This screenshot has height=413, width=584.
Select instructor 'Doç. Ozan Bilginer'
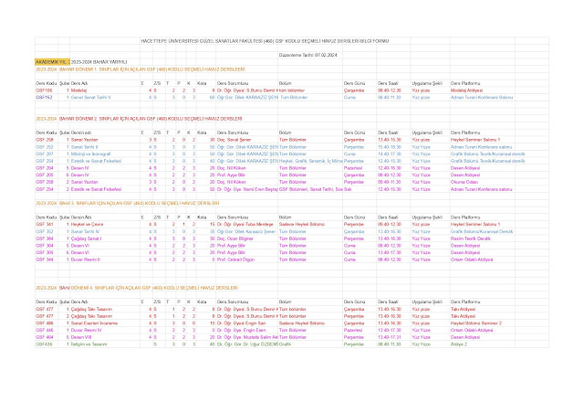[x=235, y=238]
